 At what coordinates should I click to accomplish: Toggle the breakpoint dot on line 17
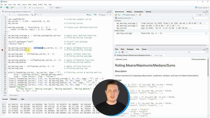(2, 50)
